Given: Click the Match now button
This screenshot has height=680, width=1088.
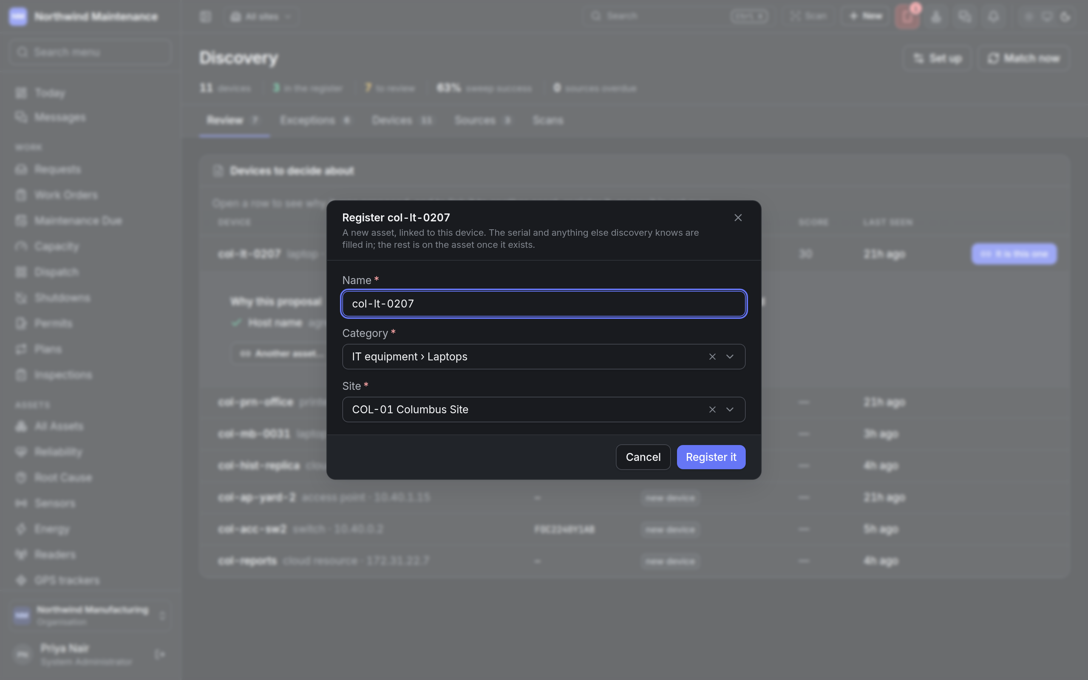Looking at the screenshot, I should point(1023,59).
